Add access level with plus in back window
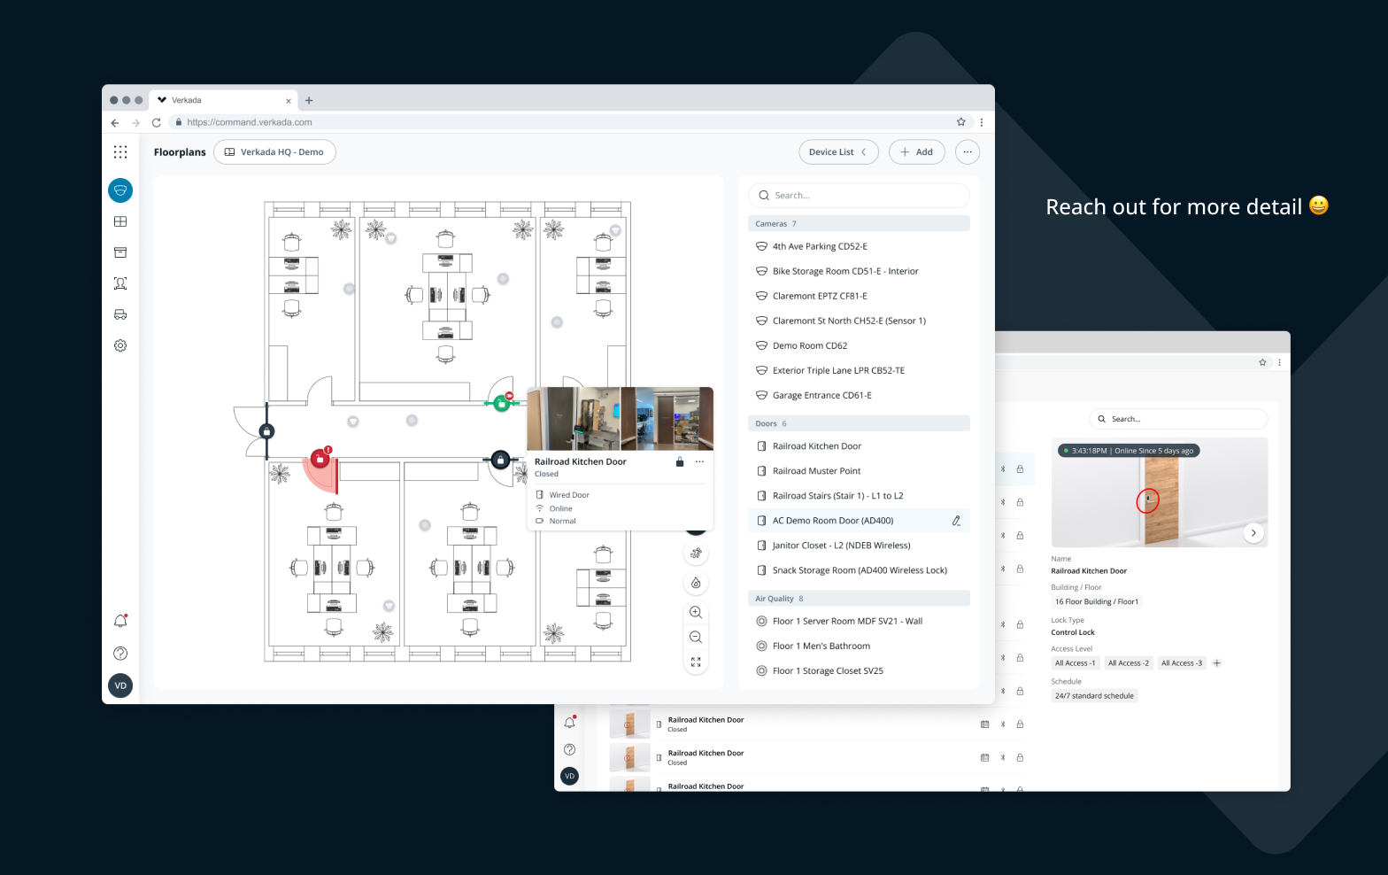 click(x=1217, y=663)
